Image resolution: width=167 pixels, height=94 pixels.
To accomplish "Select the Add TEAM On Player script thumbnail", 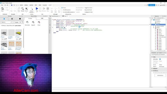I will click(x=19, y=44).
